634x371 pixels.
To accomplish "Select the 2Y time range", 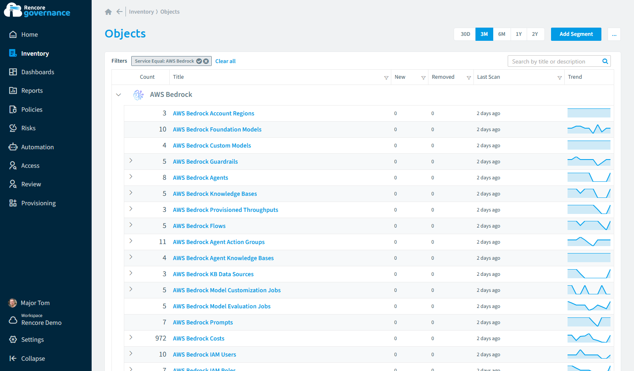I will coord(535,34).
